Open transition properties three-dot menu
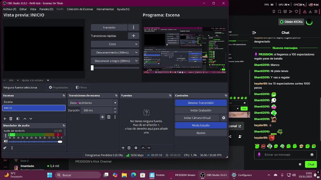This screenshot has height=180, width=321. [x=115, y=117]
